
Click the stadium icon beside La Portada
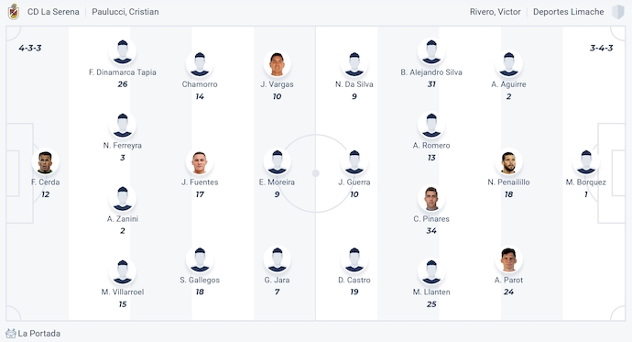click(x=11, y=334)
